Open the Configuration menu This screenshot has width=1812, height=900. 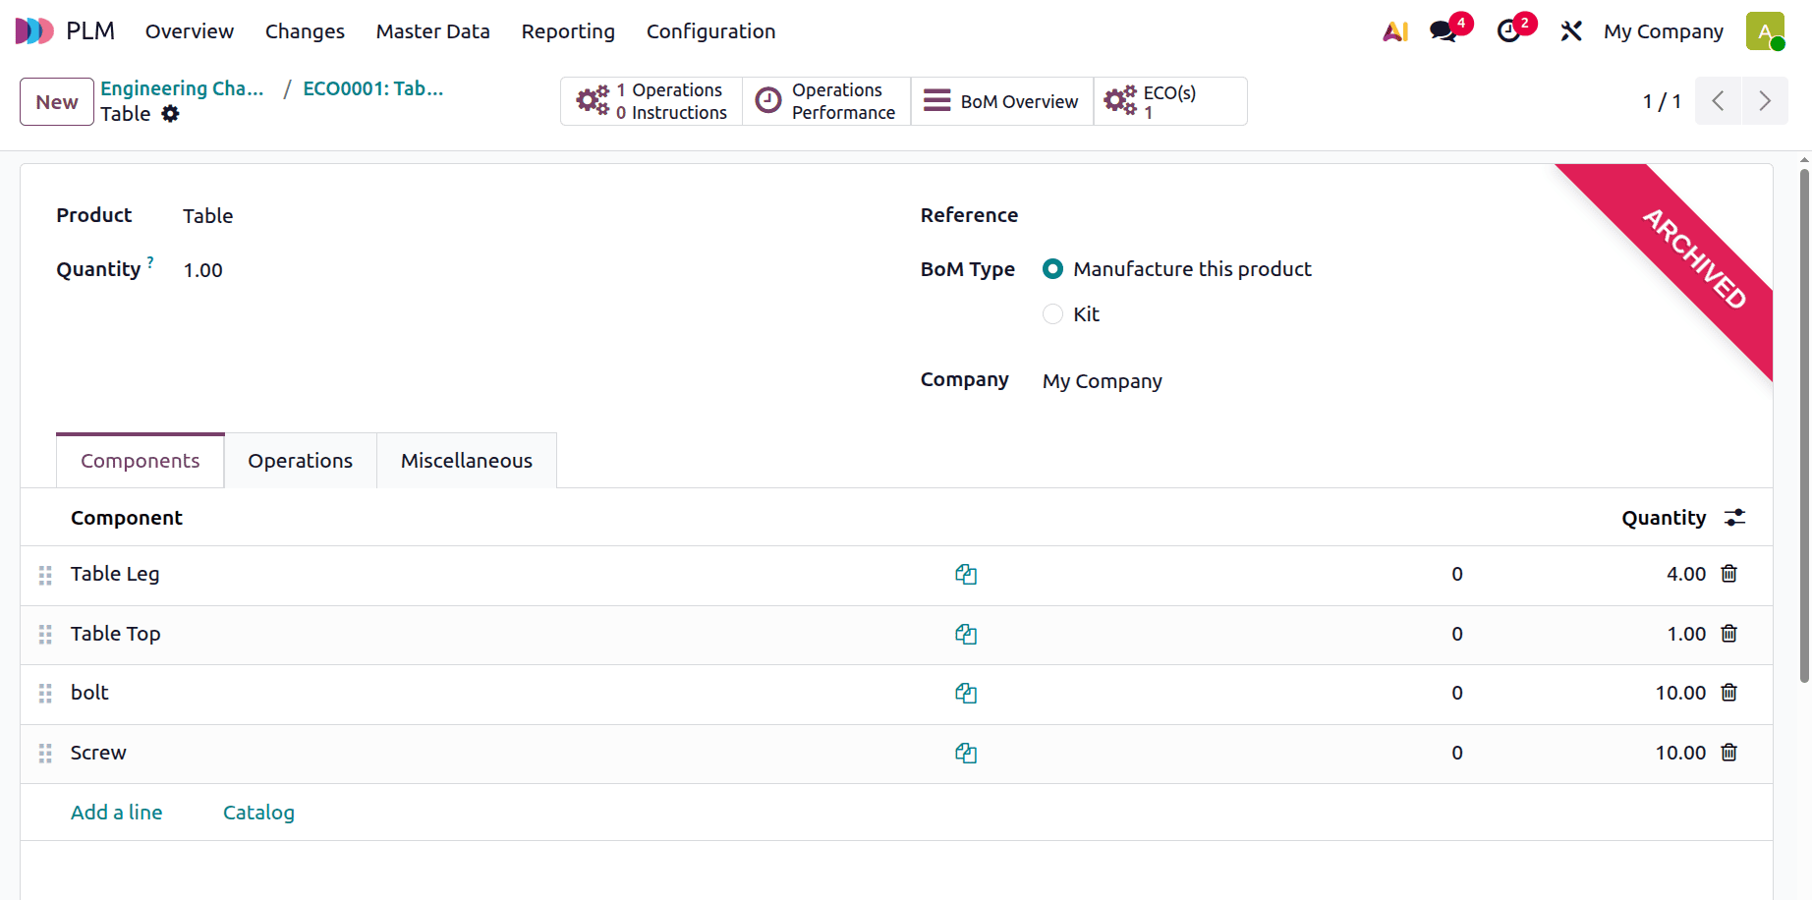click(x=710, y=31)
